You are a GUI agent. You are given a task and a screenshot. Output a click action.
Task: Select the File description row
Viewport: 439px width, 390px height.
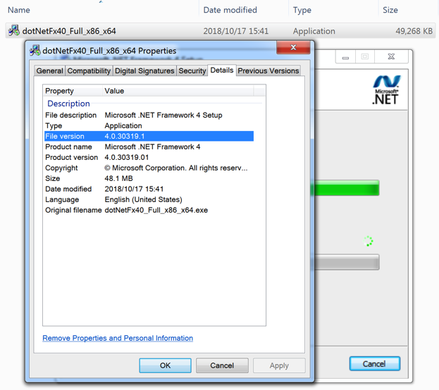149,115
